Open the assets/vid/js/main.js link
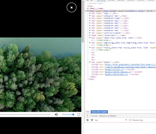156x134 pixels. point(116,74)
